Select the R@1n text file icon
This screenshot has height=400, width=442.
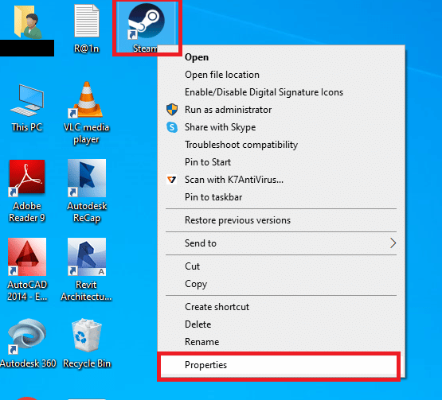tap(87, 21)
